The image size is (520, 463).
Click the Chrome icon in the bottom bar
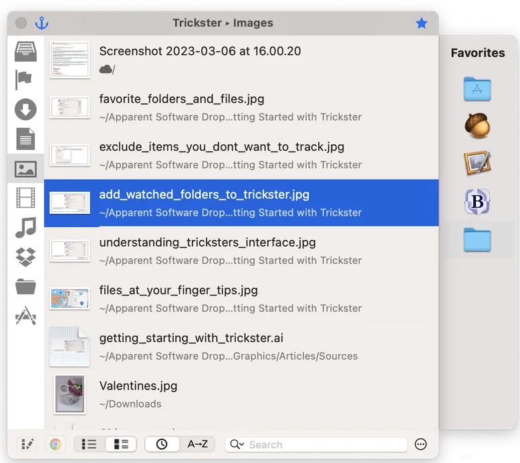55,444
